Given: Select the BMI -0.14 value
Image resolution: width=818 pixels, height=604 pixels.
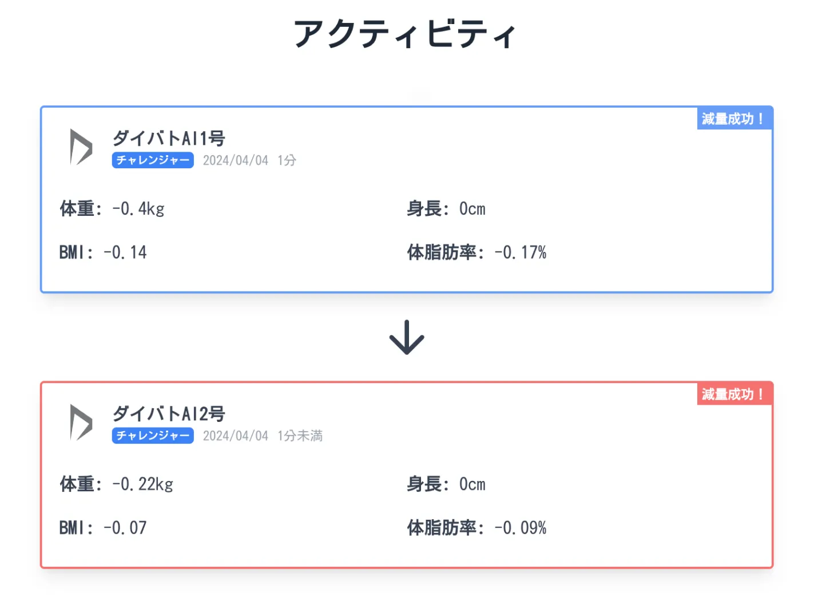Looking at the screenshot, I should click(103, 252).
